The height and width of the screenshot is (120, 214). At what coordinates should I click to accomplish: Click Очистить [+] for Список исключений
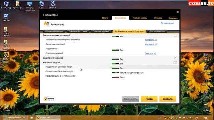(x=150, y=53)
